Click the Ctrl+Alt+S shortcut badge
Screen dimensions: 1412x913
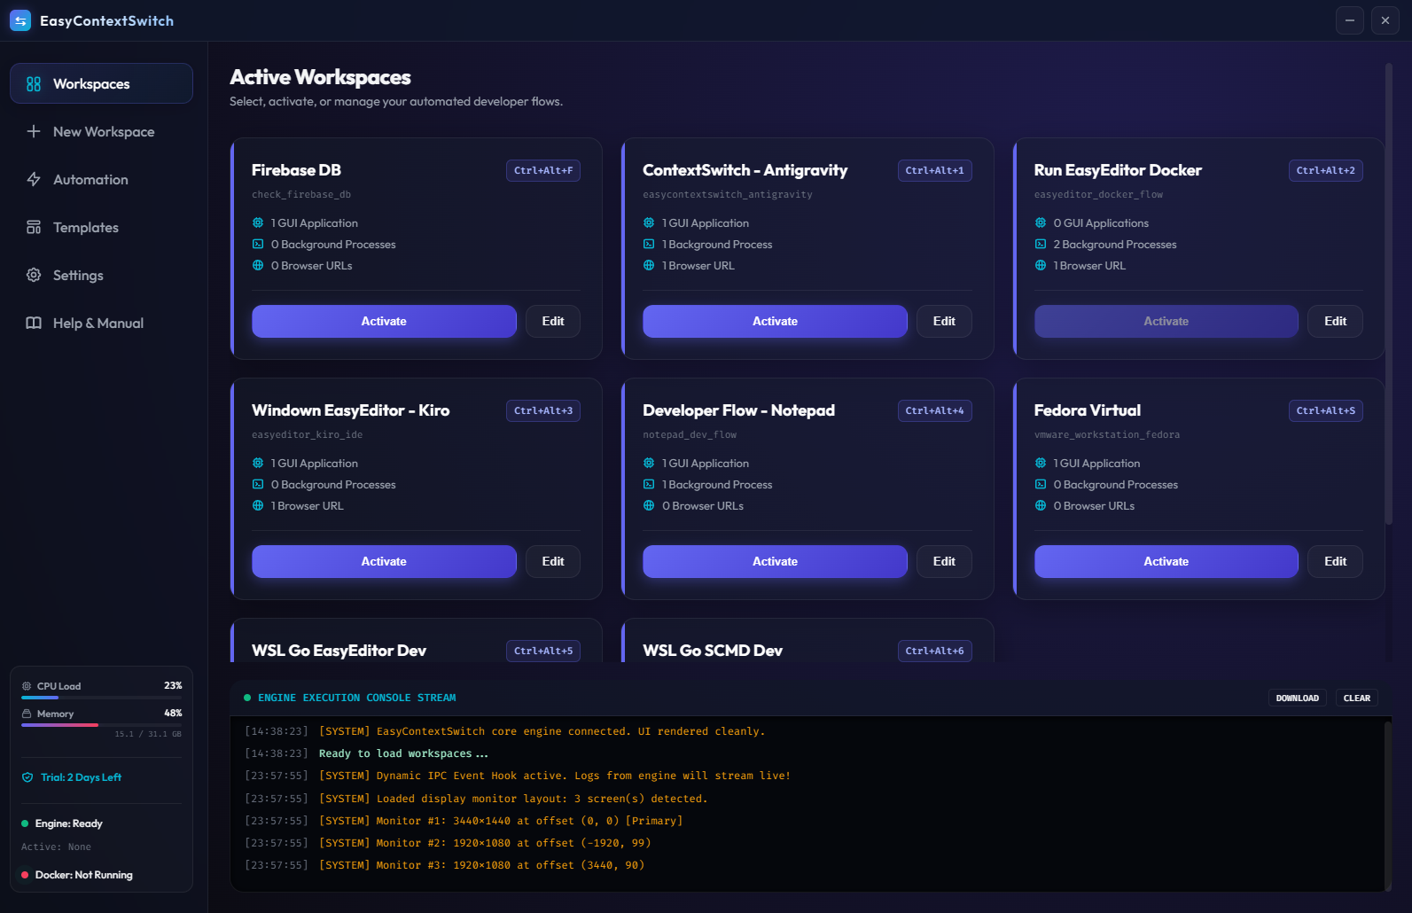[1325, 410]
